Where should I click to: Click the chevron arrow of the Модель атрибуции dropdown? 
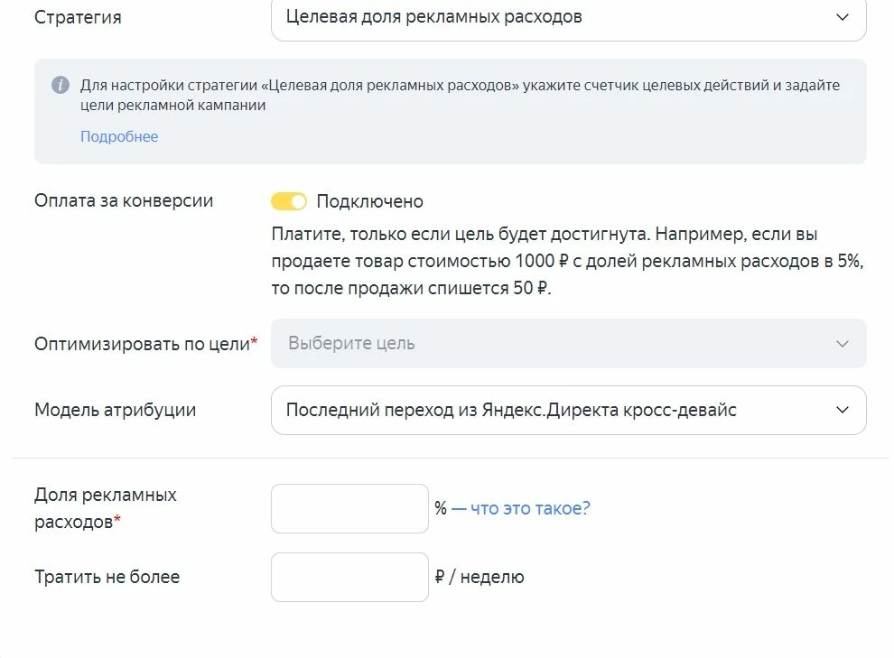click(x=843, y=410)
